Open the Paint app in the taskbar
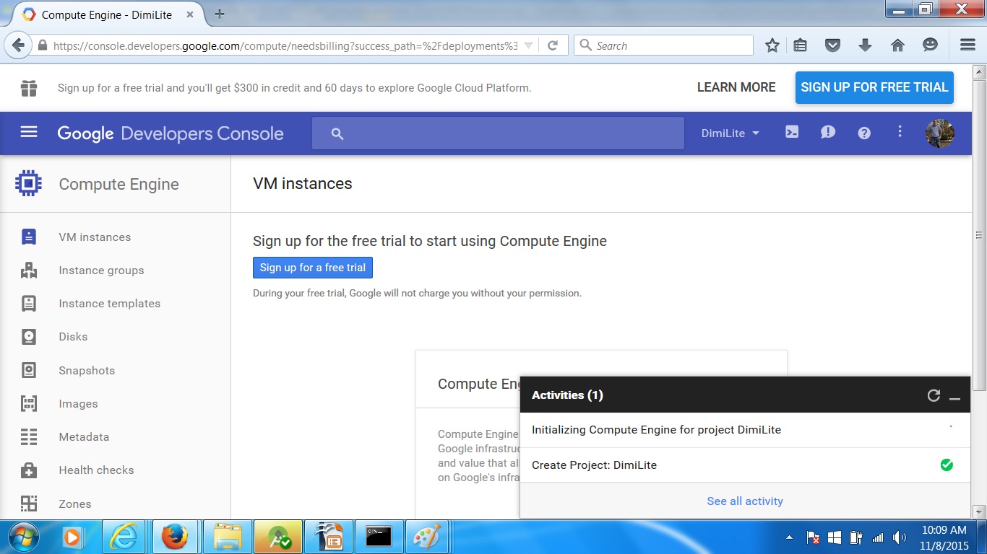The height and width of the screenshot is (554, 987). (x=428, y=537)
